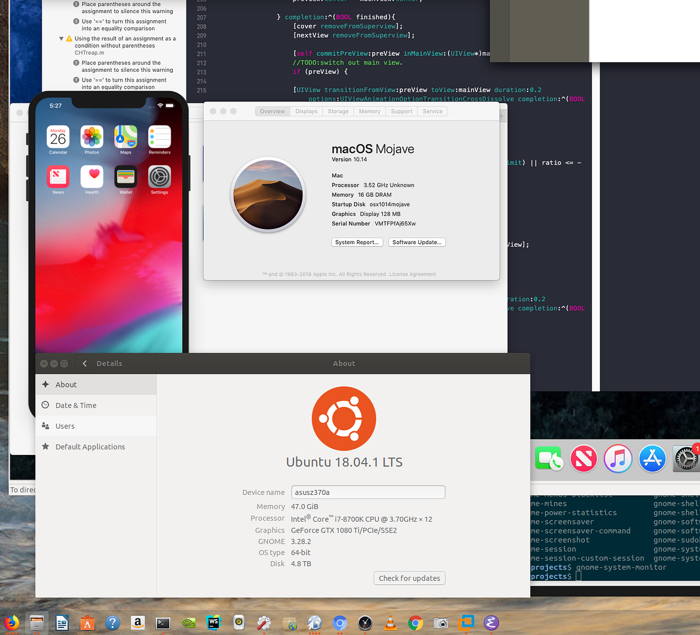Click the 'Serial Number' row in About This Mac
700x635 pixels.
click(x=374, y=223)
